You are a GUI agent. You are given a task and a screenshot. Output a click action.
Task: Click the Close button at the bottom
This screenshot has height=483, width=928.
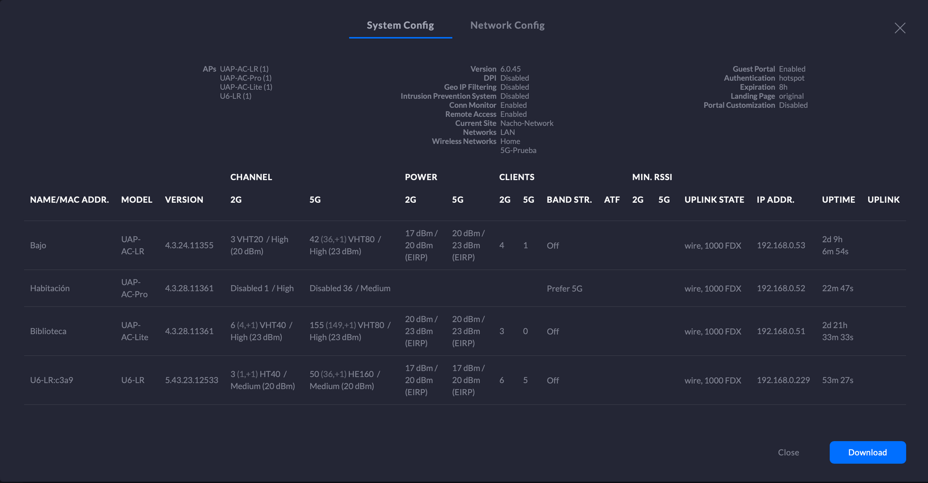pos(788,452)
